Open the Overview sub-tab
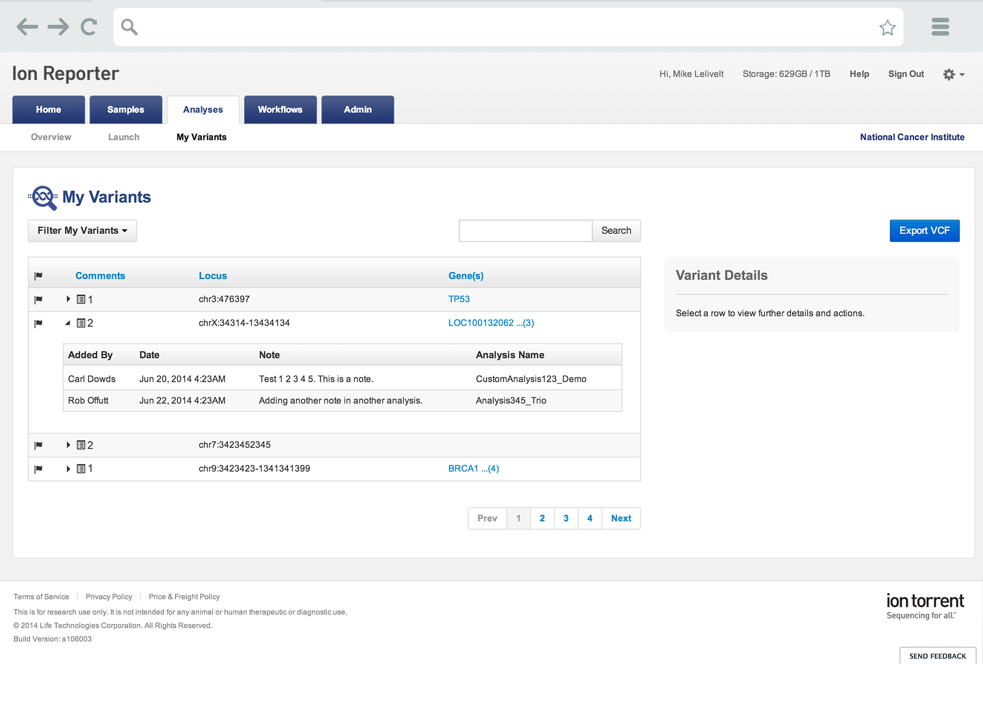This screenshot has width=983, height=708. 51,137
